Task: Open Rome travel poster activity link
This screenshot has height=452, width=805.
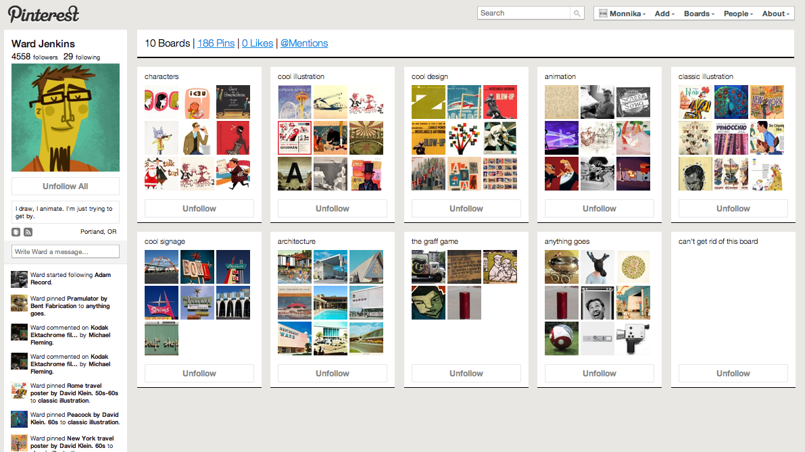Action: pos(74,389)
